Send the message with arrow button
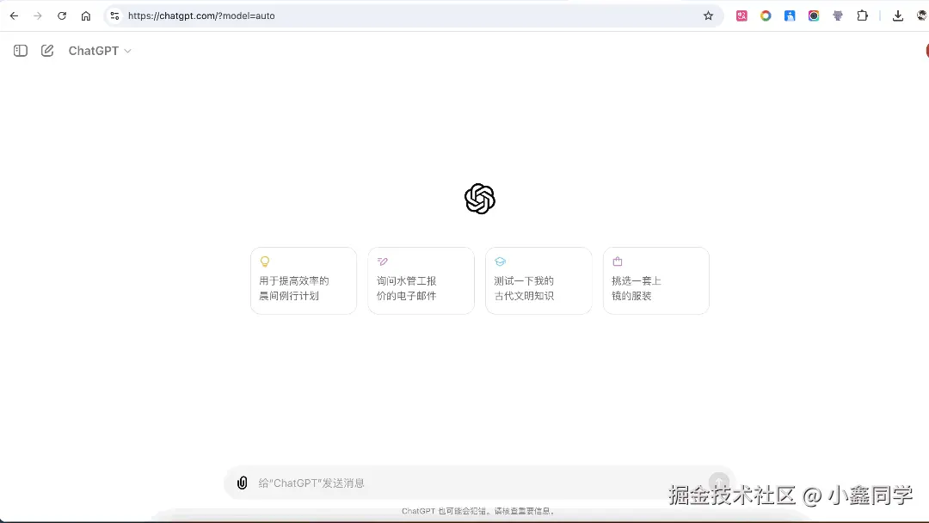This screenshot has height=523, width=929. [718, 483]
